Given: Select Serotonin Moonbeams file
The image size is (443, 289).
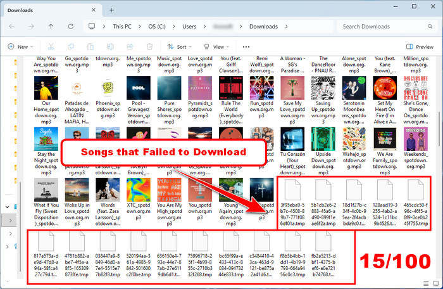Looking at the screenshot, I should [x=354, y=101].
